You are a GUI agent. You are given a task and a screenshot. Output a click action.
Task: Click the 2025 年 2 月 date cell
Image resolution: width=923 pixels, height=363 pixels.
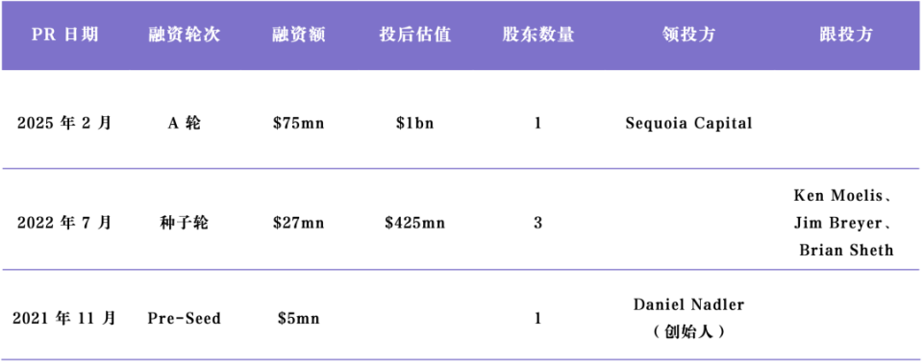click(x=64, y=124)
